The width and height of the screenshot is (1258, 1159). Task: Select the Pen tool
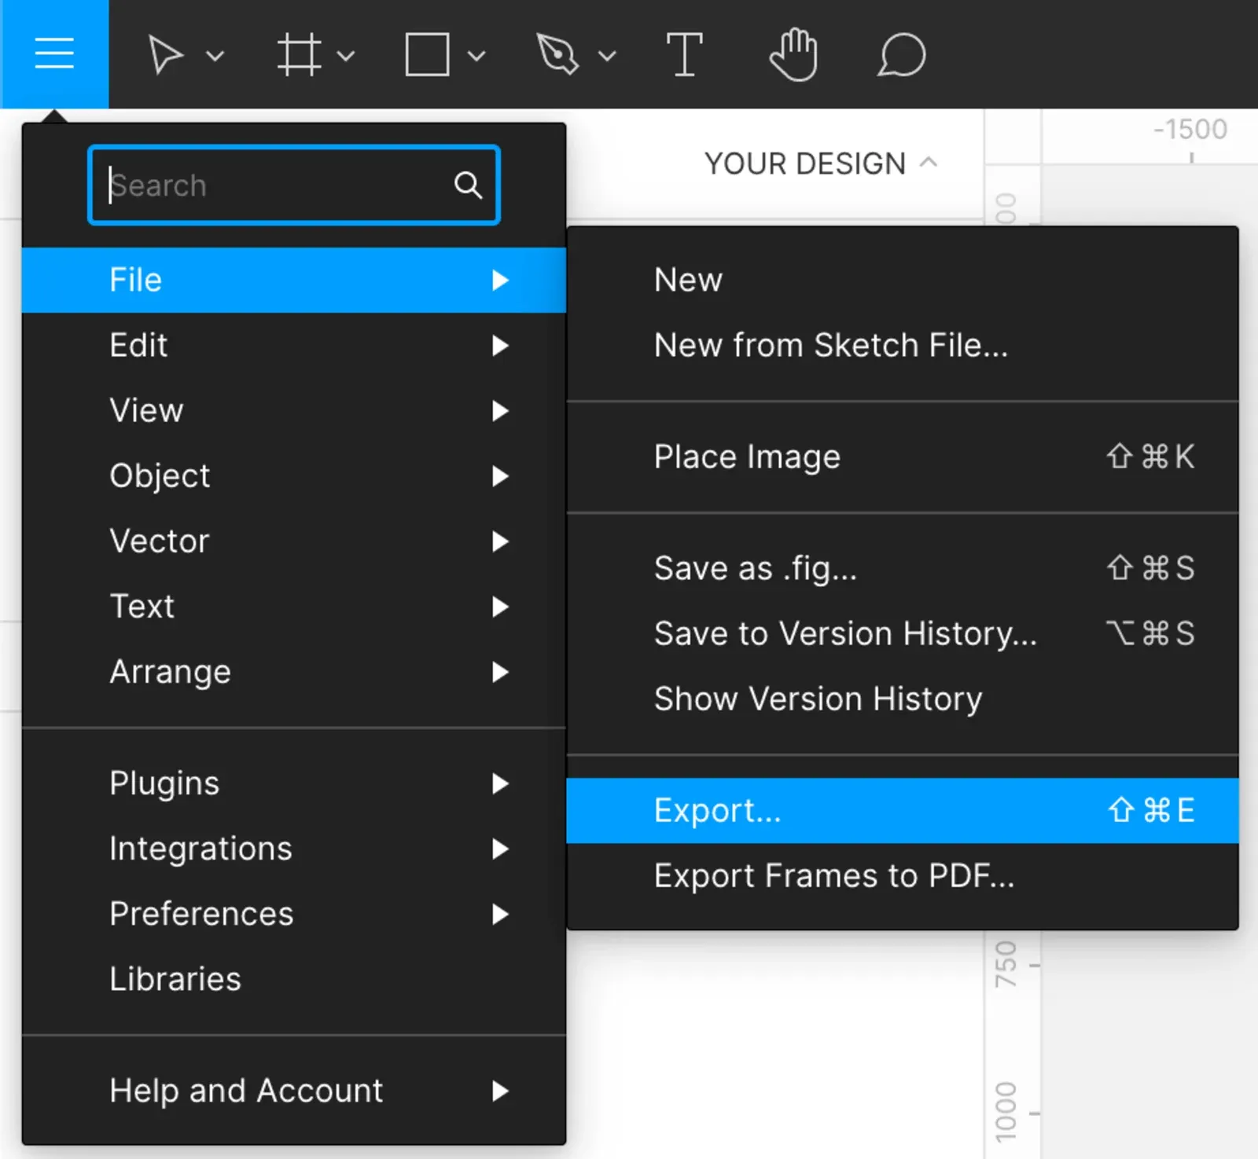tap(560, 53)
